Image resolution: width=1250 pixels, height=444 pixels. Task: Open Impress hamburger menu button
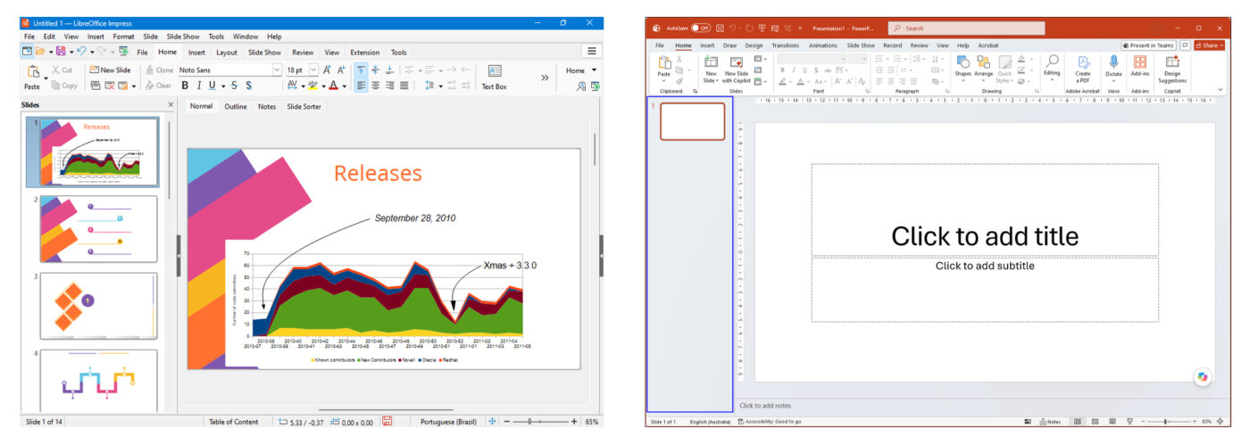591,51
